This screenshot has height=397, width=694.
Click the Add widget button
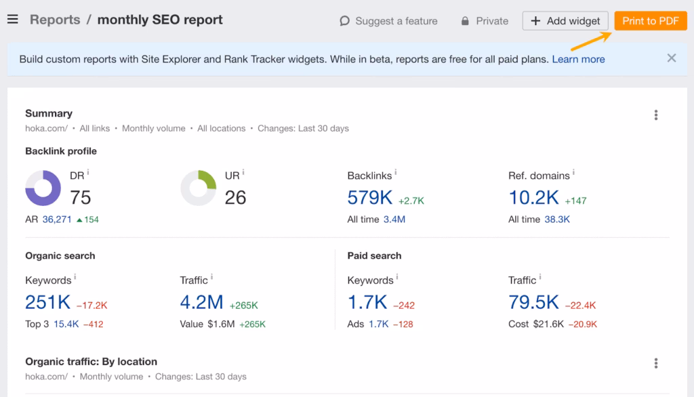pos(565,20)
